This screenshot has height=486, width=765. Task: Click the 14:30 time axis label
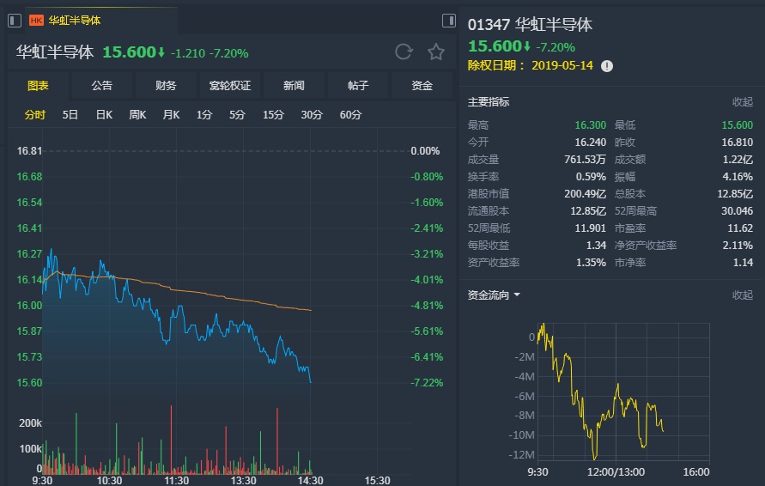[310, 480]
